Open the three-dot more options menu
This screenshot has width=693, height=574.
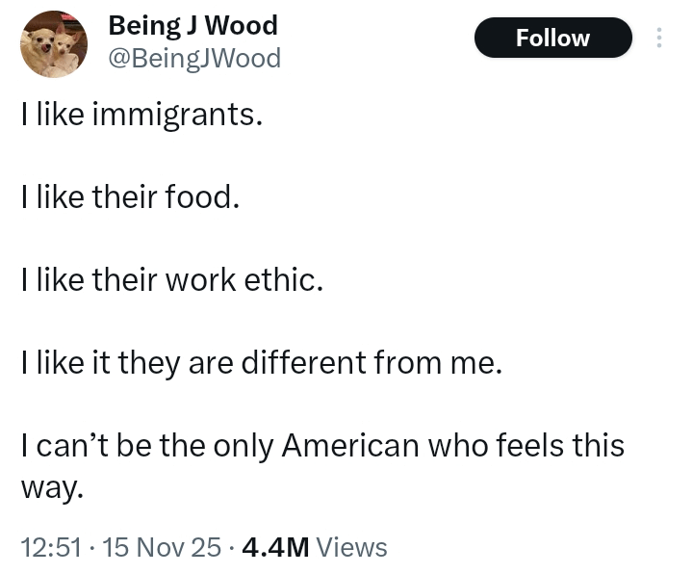658,39
